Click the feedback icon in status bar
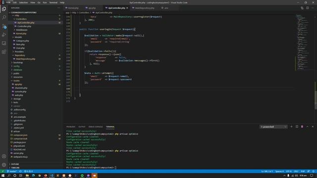Screen dimensions: 317x178 coord(308,171)
